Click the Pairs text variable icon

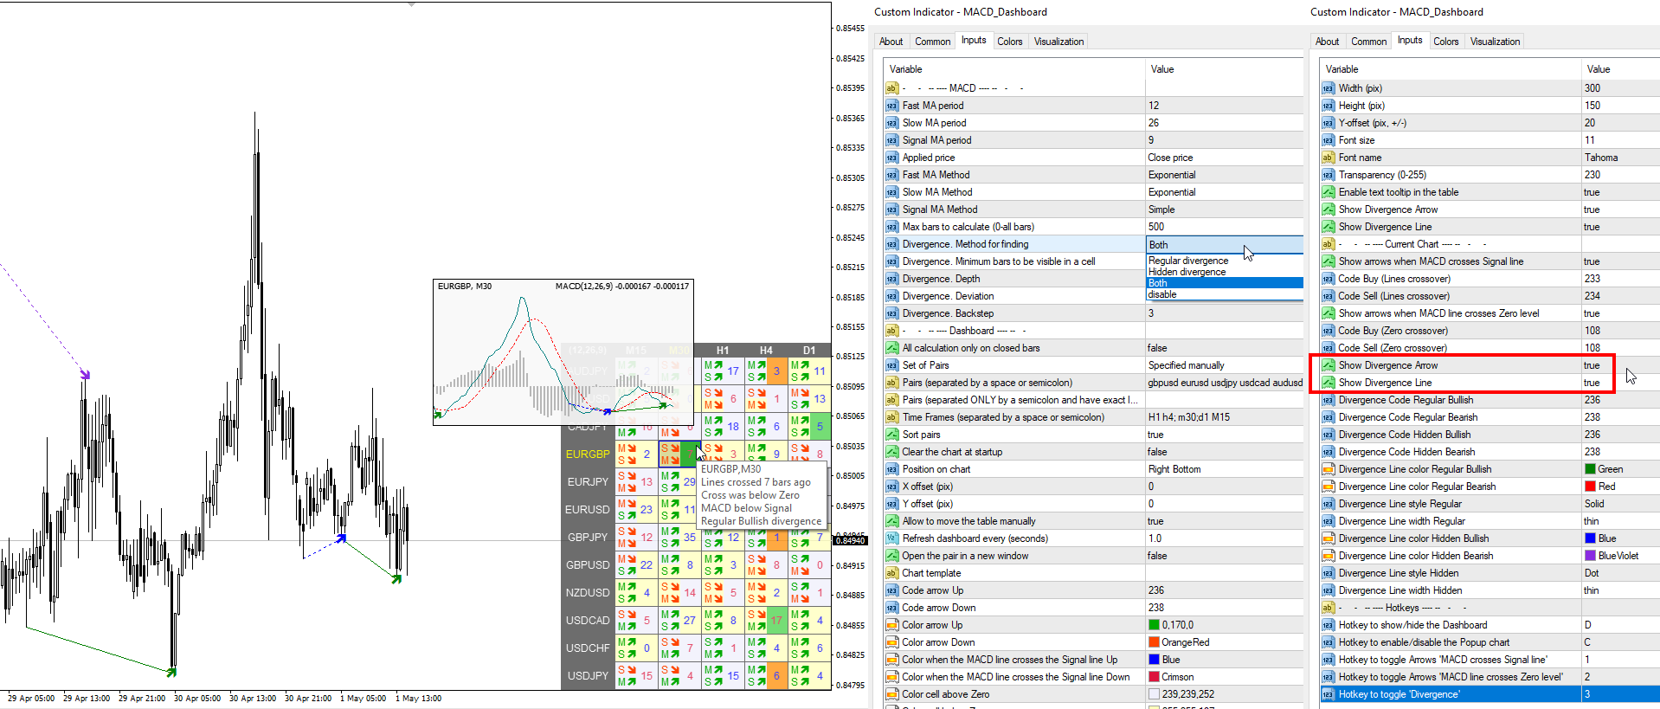tap(891, 383)
